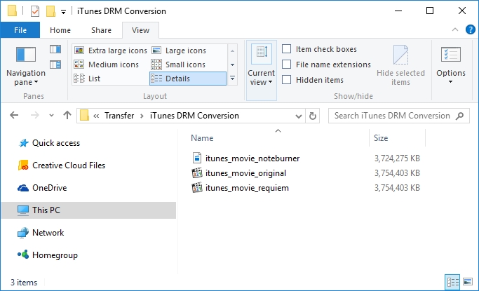Viewport: 479px width, 291px height.
Task: Click the itunes_movie_requiem video icon
Action: click(x=197, y=187)
